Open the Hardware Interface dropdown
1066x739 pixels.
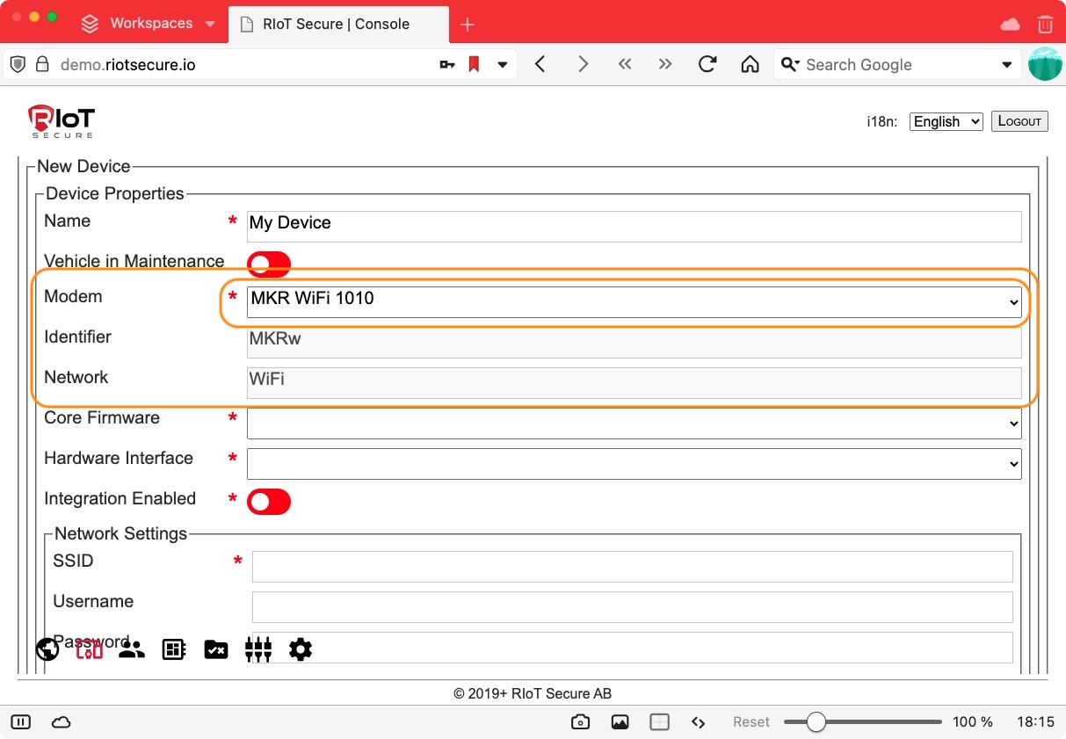634,463
